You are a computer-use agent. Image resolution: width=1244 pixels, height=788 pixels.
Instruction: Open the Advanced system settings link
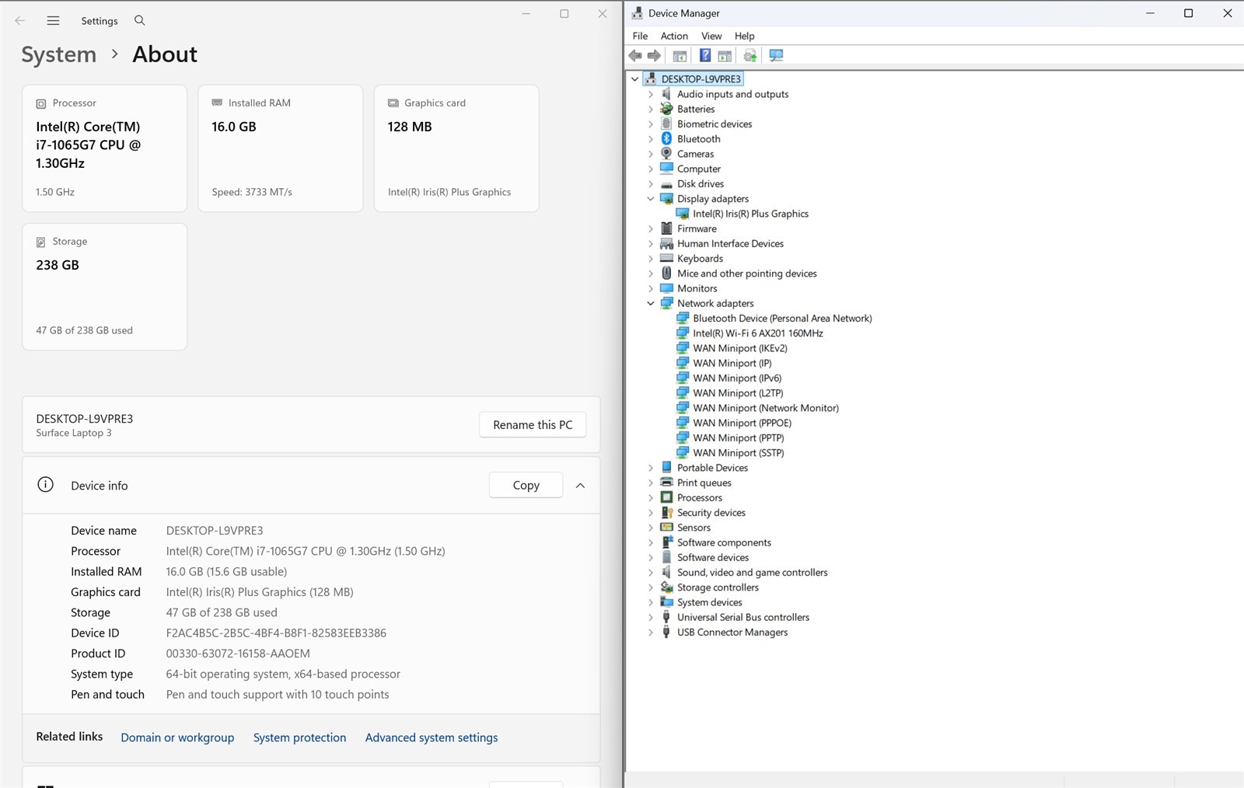432,737
